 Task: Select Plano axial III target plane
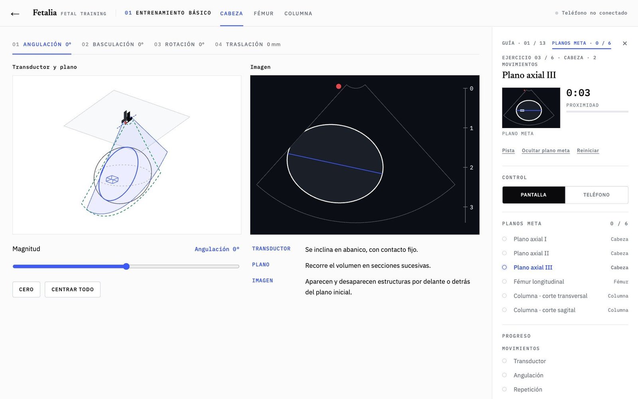pyautogui.click(x=565, y=267)
